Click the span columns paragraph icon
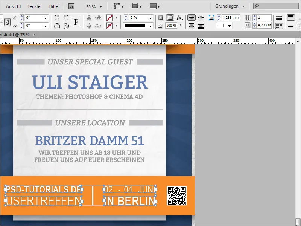 (279, 26)
